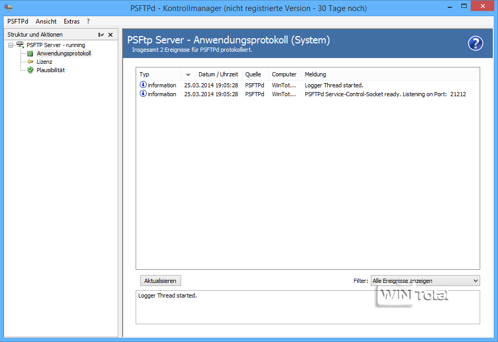This screenshot has height=342, width=498.
Task: Select PSFTP Server - running tree item
Action: [56, 45]
